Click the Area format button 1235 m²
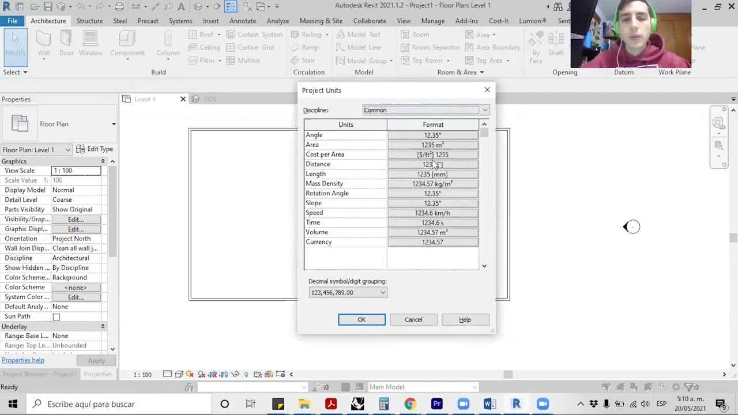The image size is (738, 415). click(x=432, y=145)
